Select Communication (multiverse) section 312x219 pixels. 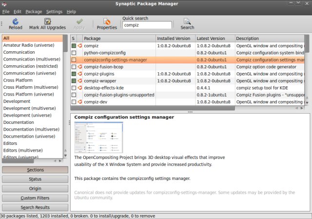click(x=32, y=59)
